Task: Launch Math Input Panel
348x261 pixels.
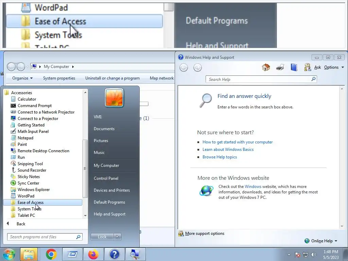Action: [33, 132]
